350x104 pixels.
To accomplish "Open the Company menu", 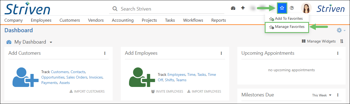I will (14, 20).
